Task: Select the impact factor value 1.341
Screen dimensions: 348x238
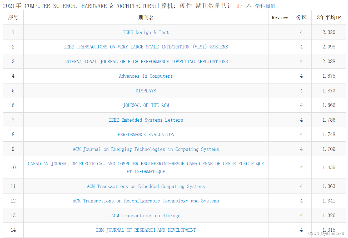Action: (x=329, y=201)
